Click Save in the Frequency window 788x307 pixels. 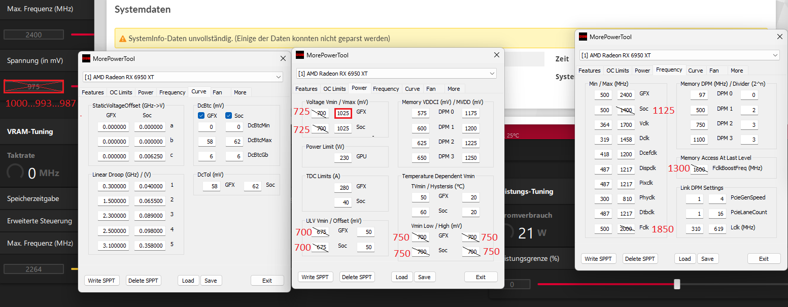[708, 259]
